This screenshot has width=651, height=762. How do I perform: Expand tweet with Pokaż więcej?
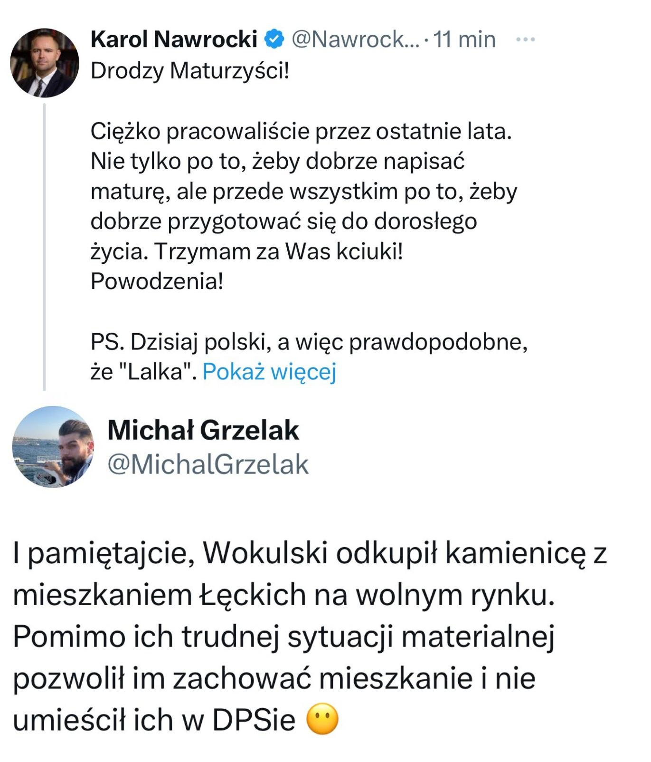pos(269,371)
